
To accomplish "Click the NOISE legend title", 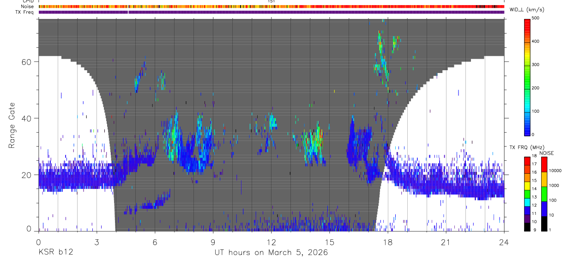I will pyautogui.click(x=546, y=152).
